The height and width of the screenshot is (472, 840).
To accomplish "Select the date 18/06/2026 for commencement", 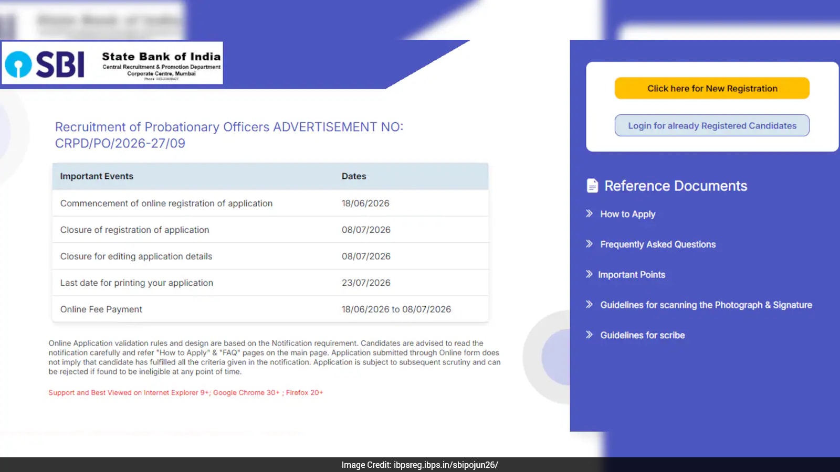I will tap(365, 203).
